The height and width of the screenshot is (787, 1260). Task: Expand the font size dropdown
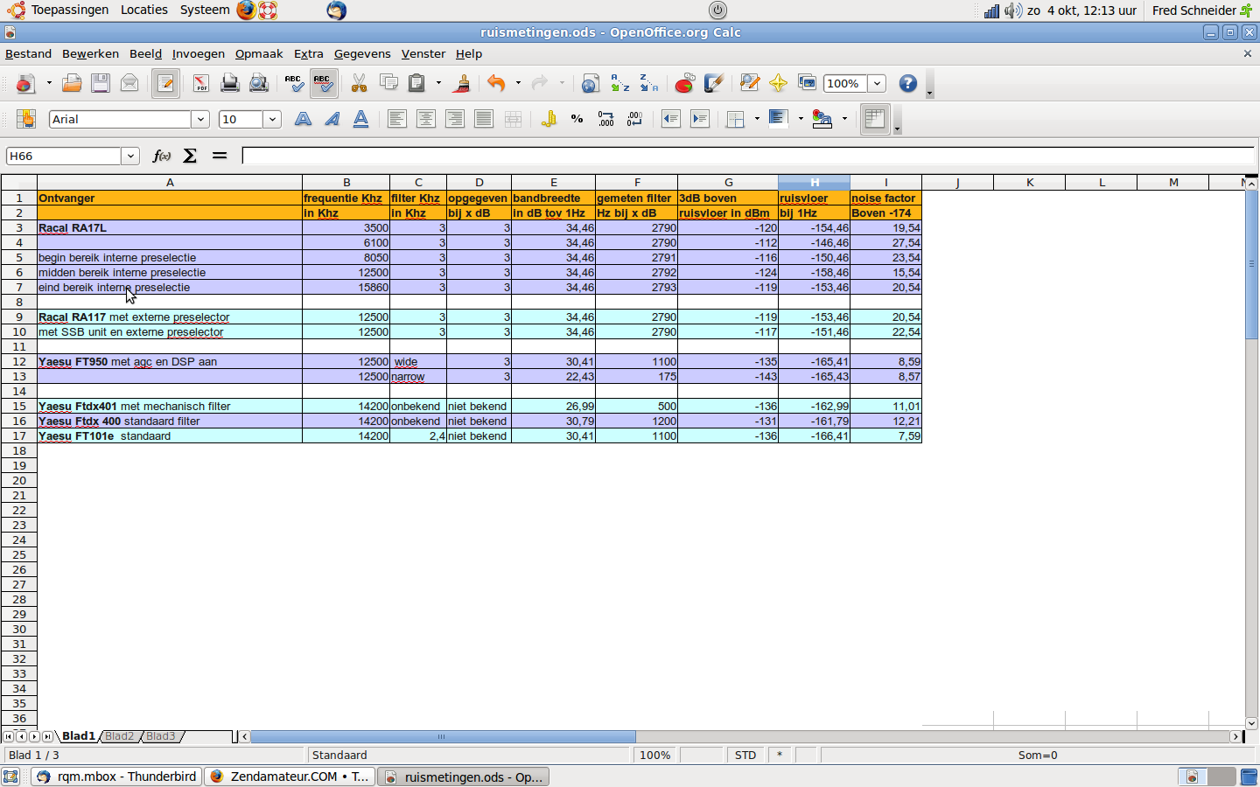pyautogui.click(x=272, y=119)
